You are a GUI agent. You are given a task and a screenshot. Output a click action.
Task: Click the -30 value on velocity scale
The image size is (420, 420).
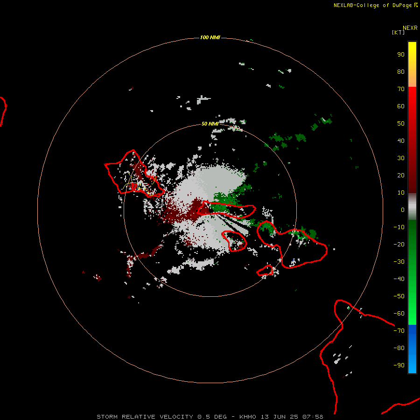[399, 262]
